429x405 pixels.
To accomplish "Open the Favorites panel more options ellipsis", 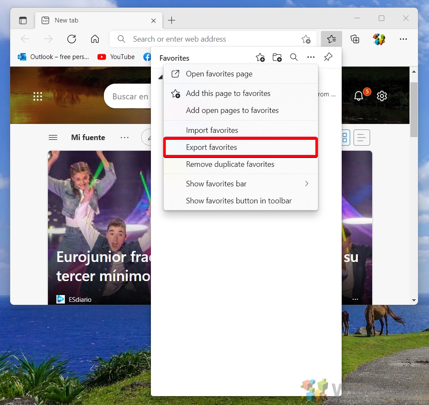I will 311,57.
